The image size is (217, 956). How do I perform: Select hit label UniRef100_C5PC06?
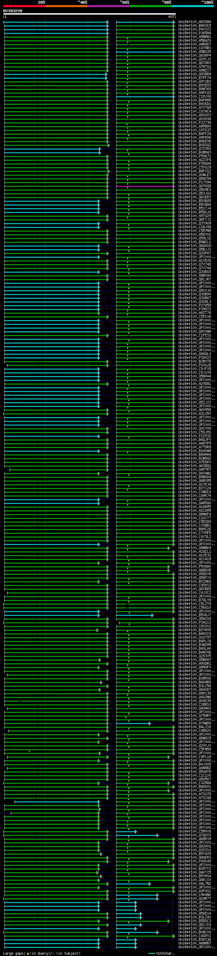tap(195, 316)
